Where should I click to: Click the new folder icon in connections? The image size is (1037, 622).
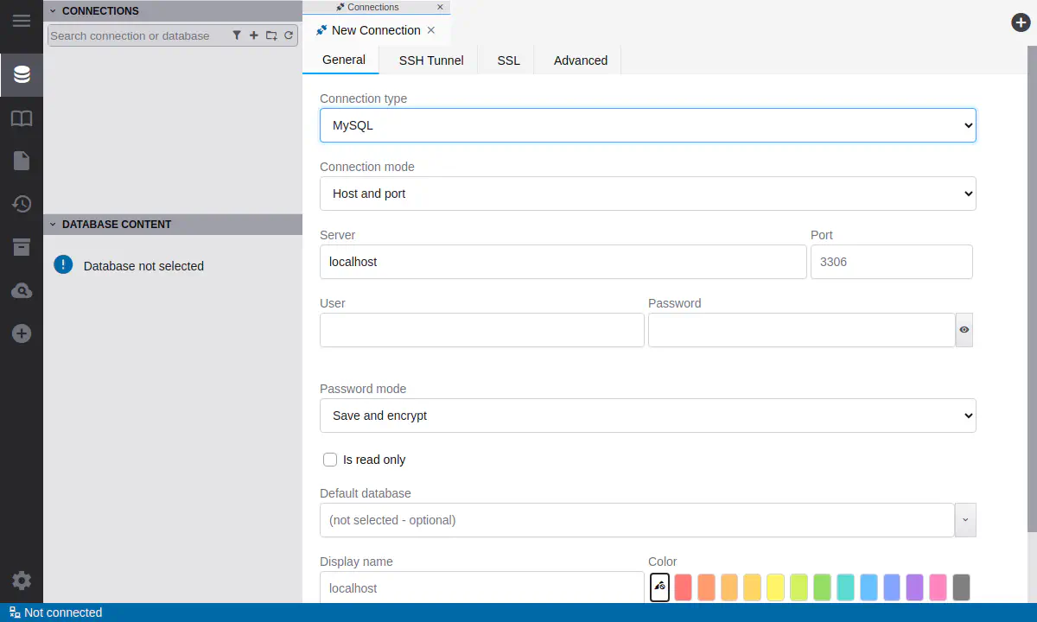(x=271, y=35)
